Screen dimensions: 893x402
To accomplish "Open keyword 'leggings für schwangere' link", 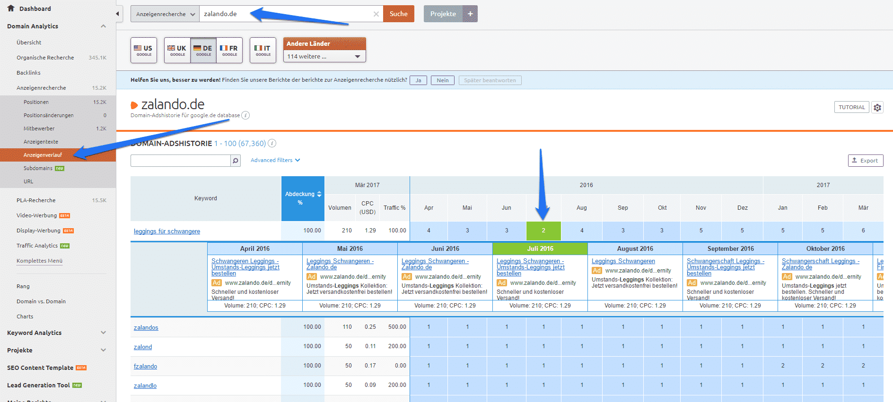I will click(167, 231).
